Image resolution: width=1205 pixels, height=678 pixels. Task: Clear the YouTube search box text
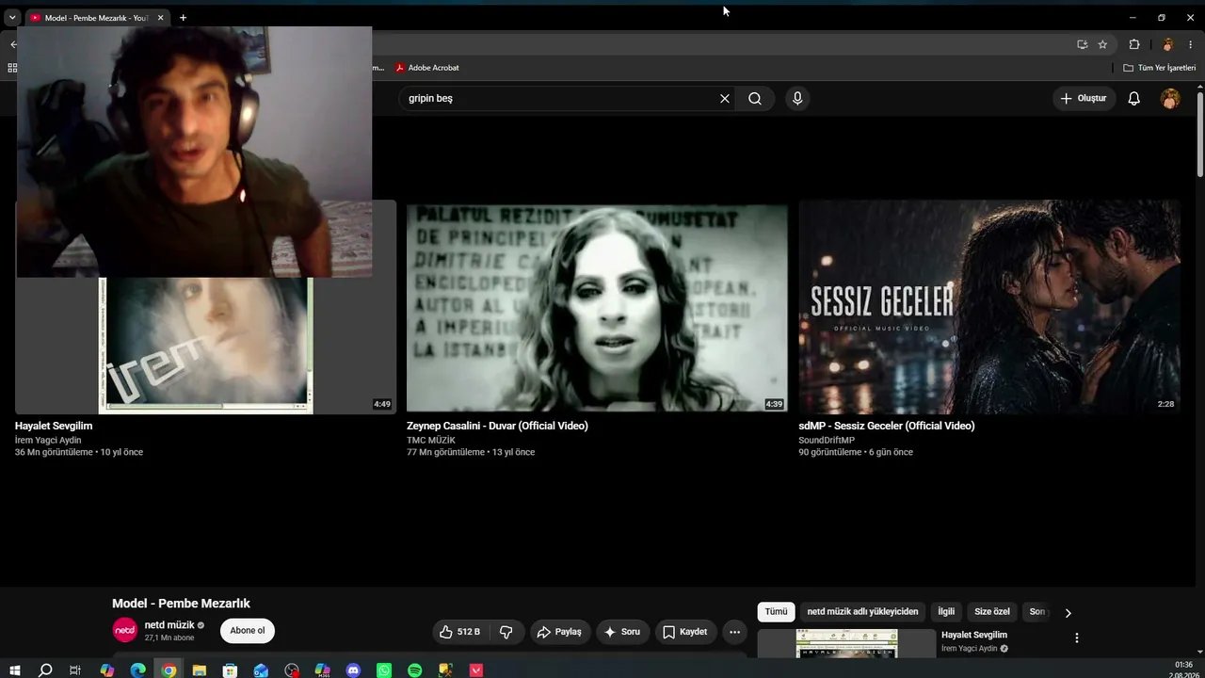tap(725, 98)
